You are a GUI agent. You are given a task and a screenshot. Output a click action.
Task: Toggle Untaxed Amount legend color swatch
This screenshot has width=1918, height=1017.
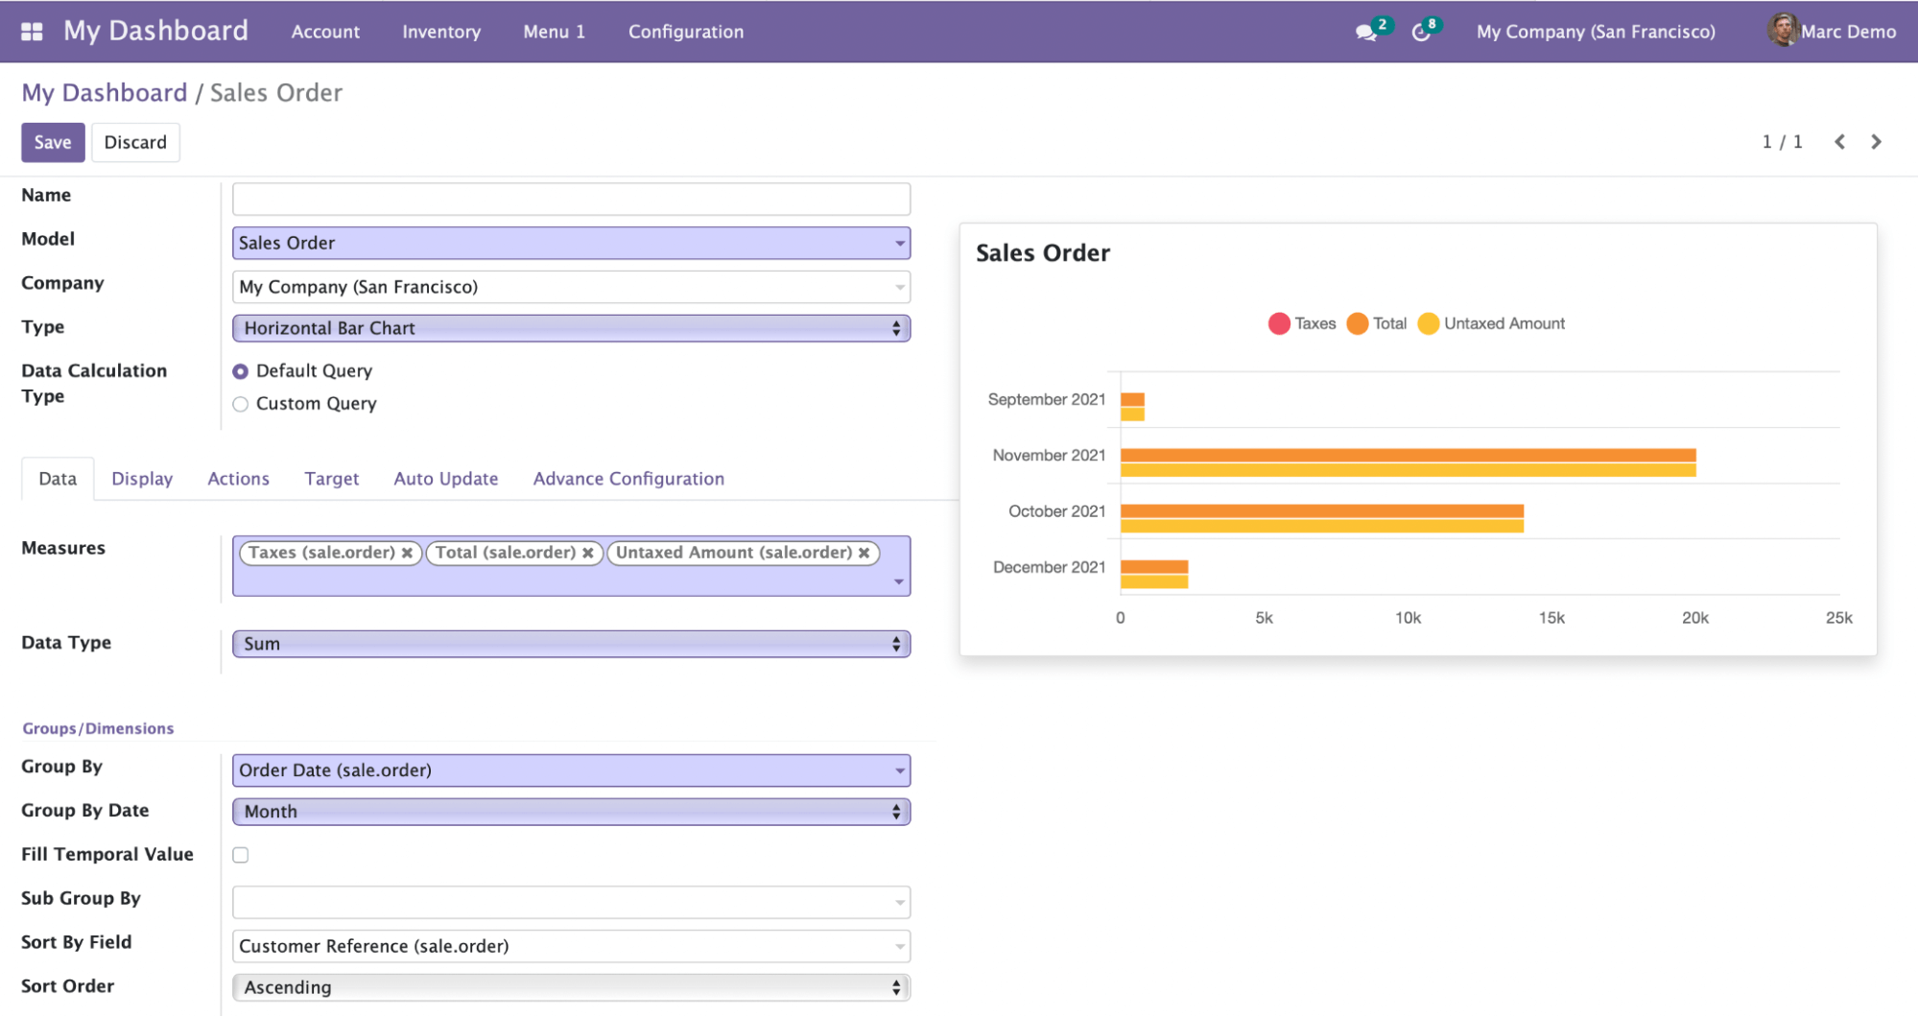coord(1428,324)
